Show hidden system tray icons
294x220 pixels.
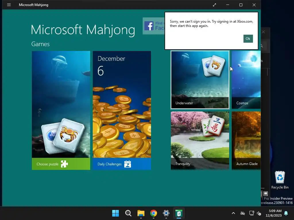point(233,213)
